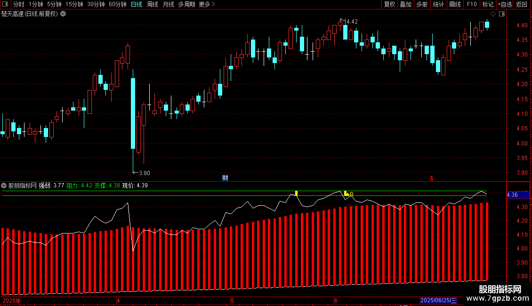Click the 3.90 low price label
This screenshot has height=306, width=532.
(x=145, y=173)
